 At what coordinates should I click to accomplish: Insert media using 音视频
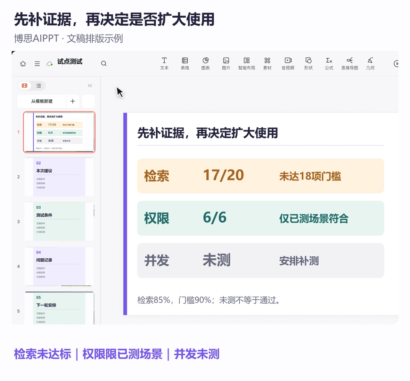288,63
